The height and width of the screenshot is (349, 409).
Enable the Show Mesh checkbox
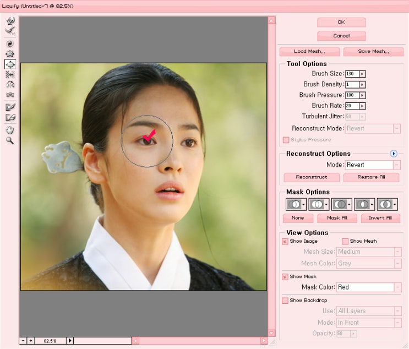[345, 241]
